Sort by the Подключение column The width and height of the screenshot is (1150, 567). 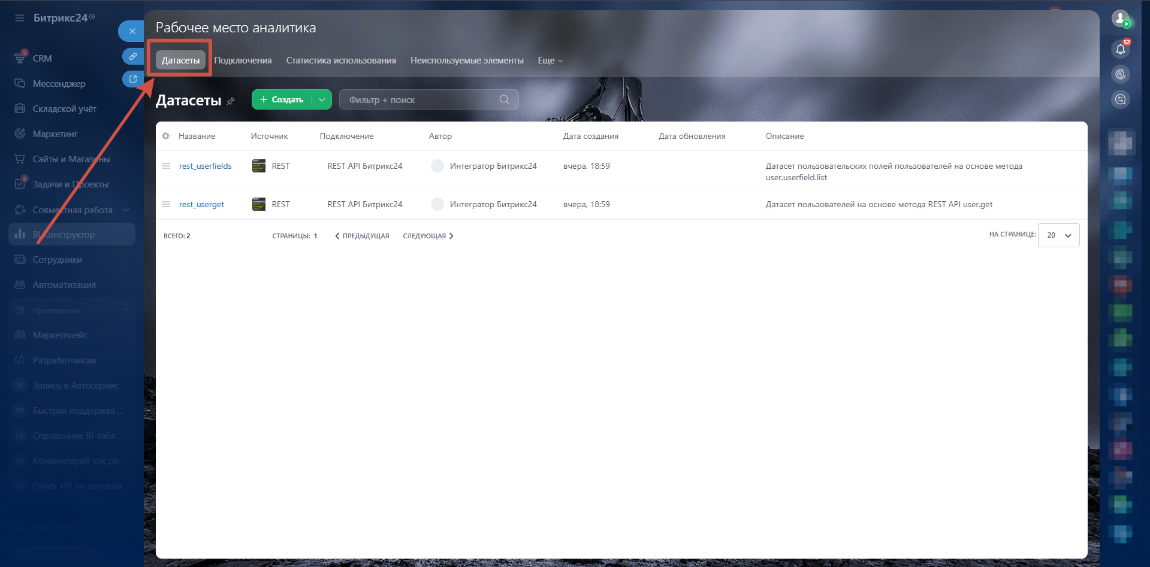pos(346,136)
